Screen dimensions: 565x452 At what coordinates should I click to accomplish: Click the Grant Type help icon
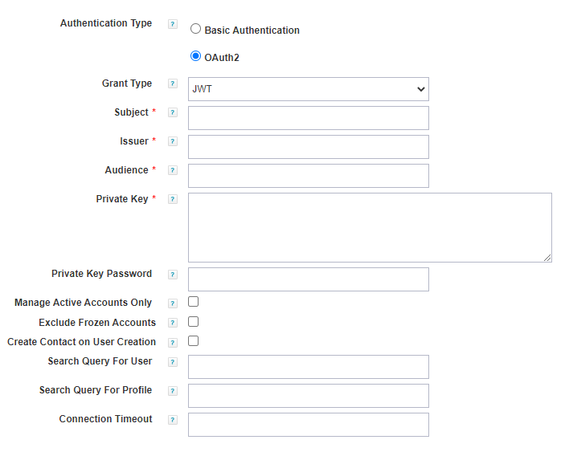click(173, 83)
